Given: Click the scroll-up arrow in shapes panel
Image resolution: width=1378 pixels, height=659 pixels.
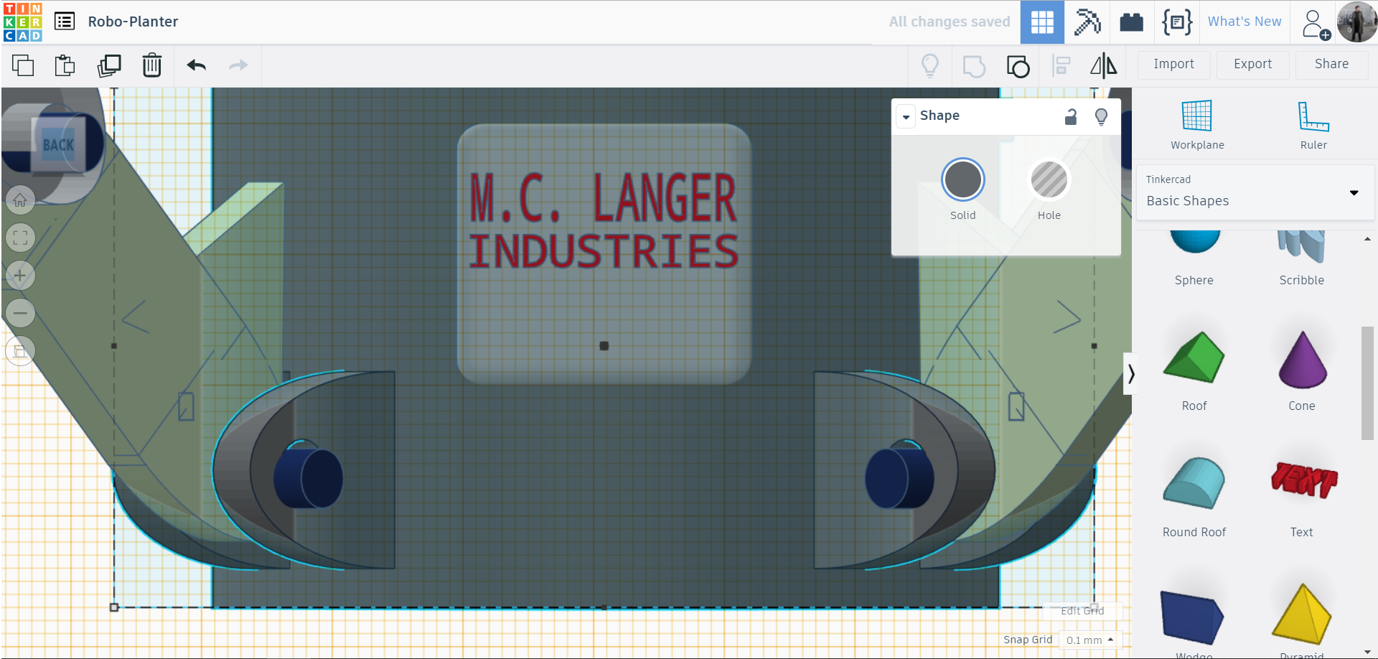Looking at the screenshot, I should 1367,239.
